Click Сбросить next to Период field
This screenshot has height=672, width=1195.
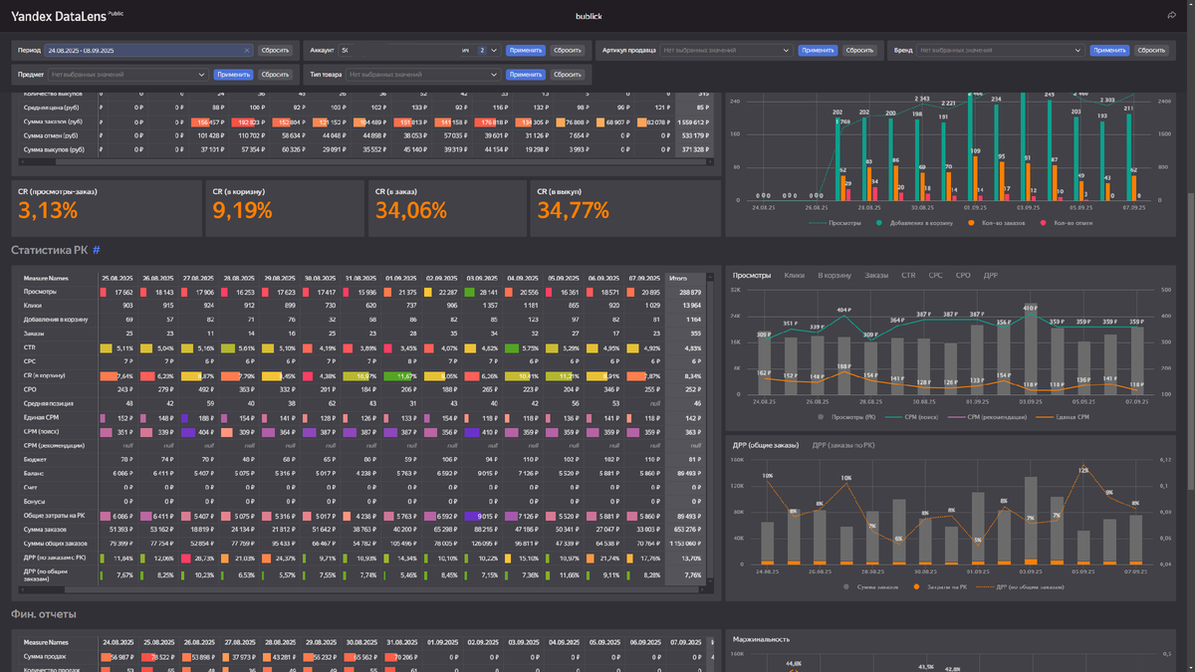tap(275, 50)
